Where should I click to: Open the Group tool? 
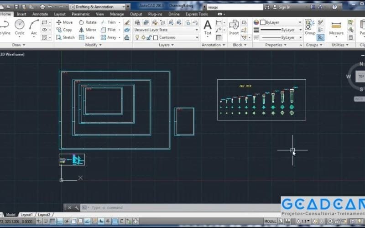tap(310, 27)
